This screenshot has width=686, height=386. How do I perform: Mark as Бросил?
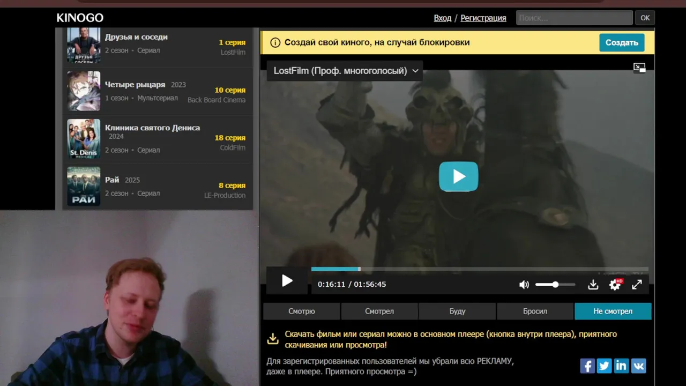(x=535, y=311)
